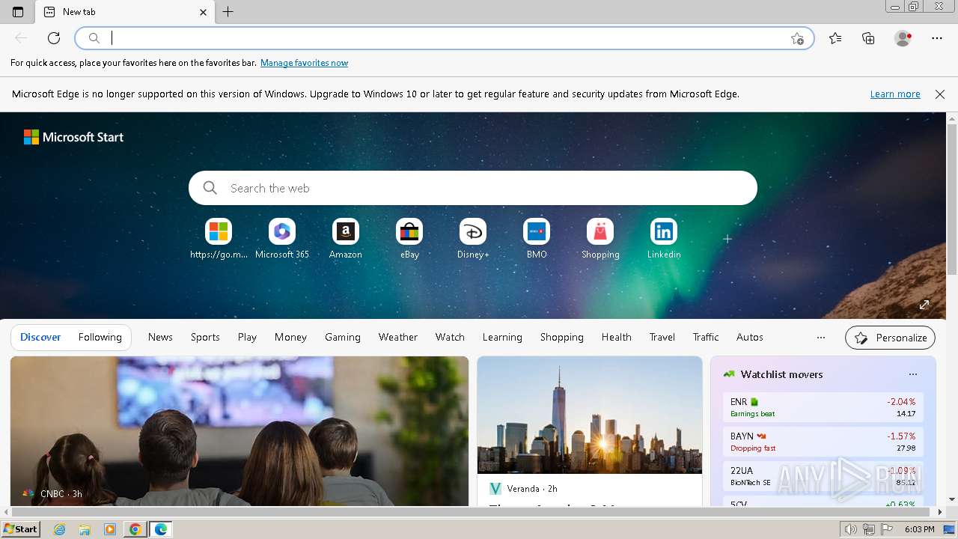Viewport: 958px width, 539px height.
Task: Open the Health category
Action: pos(617,338)
